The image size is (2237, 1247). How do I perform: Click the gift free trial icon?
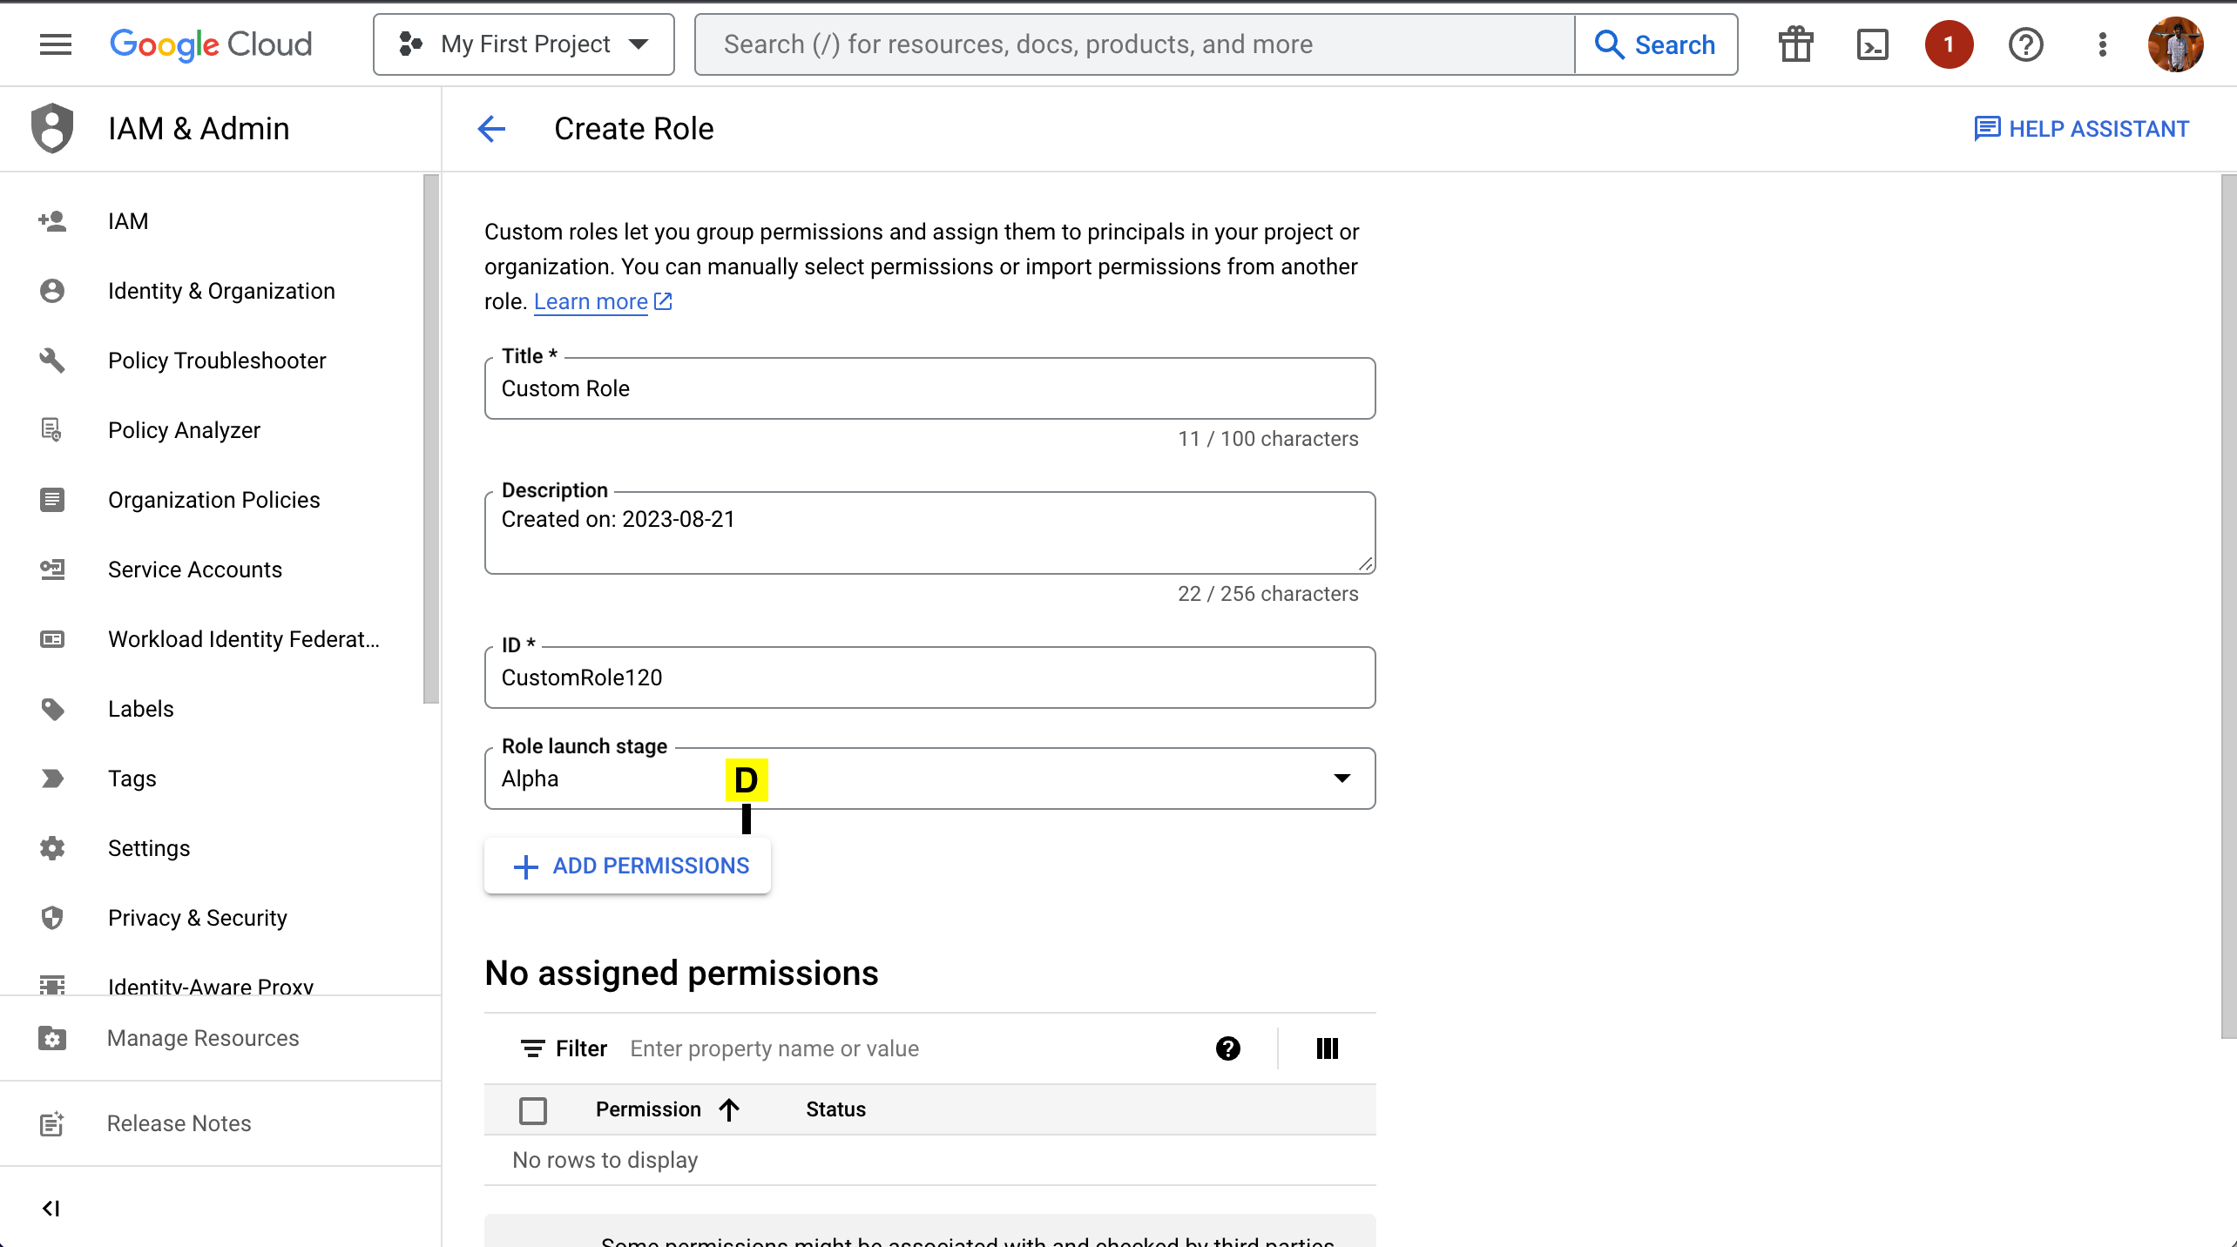pos(1795,44)
